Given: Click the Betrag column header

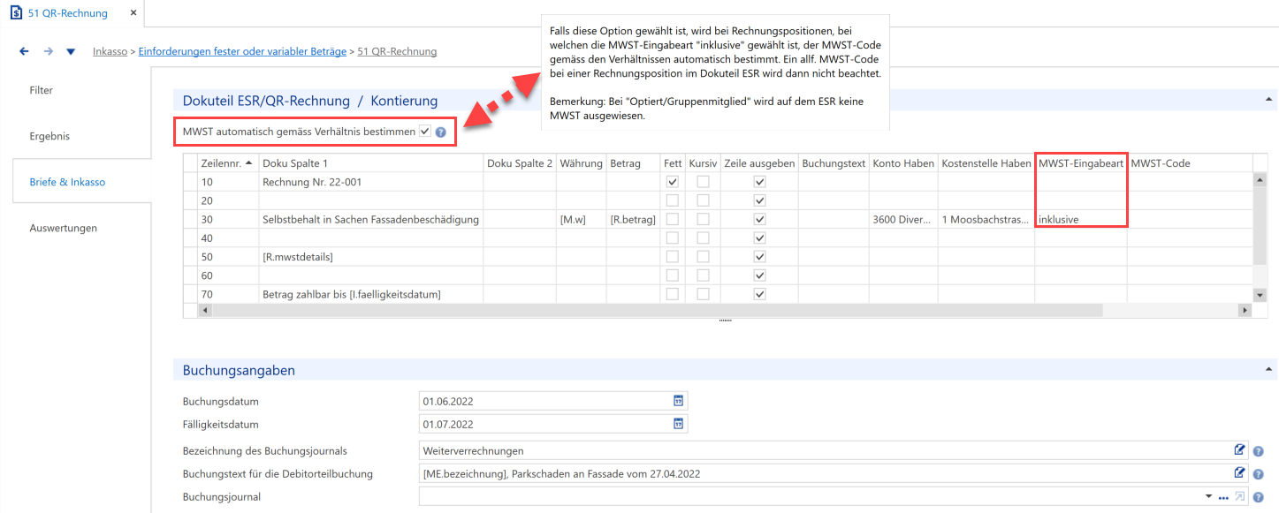Looking at the screenshot, I should tap(633, 163).
